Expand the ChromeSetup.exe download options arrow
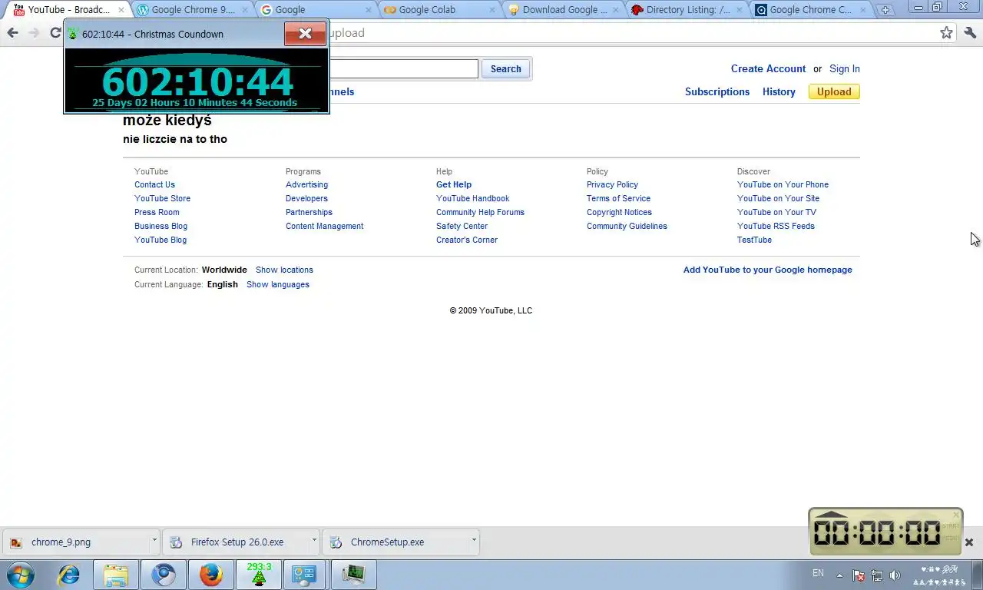 (x=474, y=541)
